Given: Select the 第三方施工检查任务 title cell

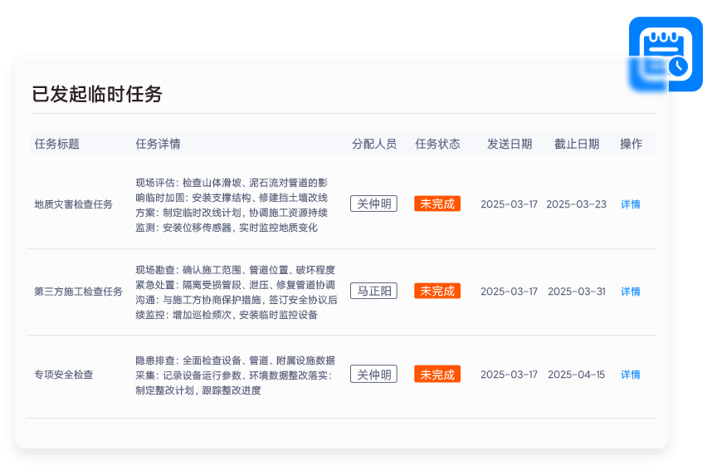Looking at the screenshot, I should [78, 292].
